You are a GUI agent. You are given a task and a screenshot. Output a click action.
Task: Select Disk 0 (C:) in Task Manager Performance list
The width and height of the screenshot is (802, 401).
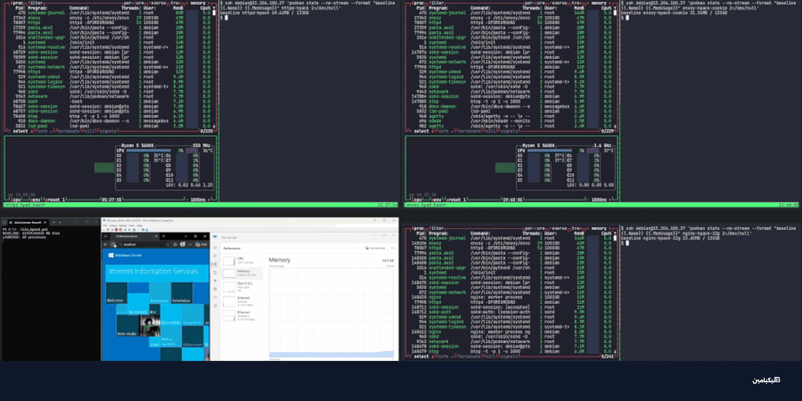242,287
